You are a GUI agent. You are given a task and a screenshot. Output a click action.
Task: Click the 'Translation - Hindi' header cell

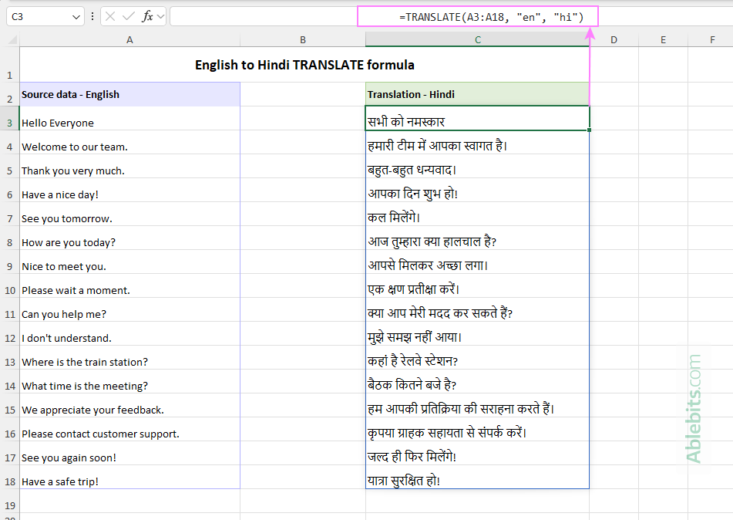[477, 94]
